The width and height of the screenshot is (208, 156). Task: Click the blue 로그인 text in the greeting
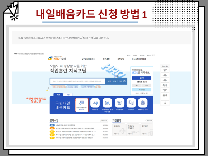click(x=135, y=72)
